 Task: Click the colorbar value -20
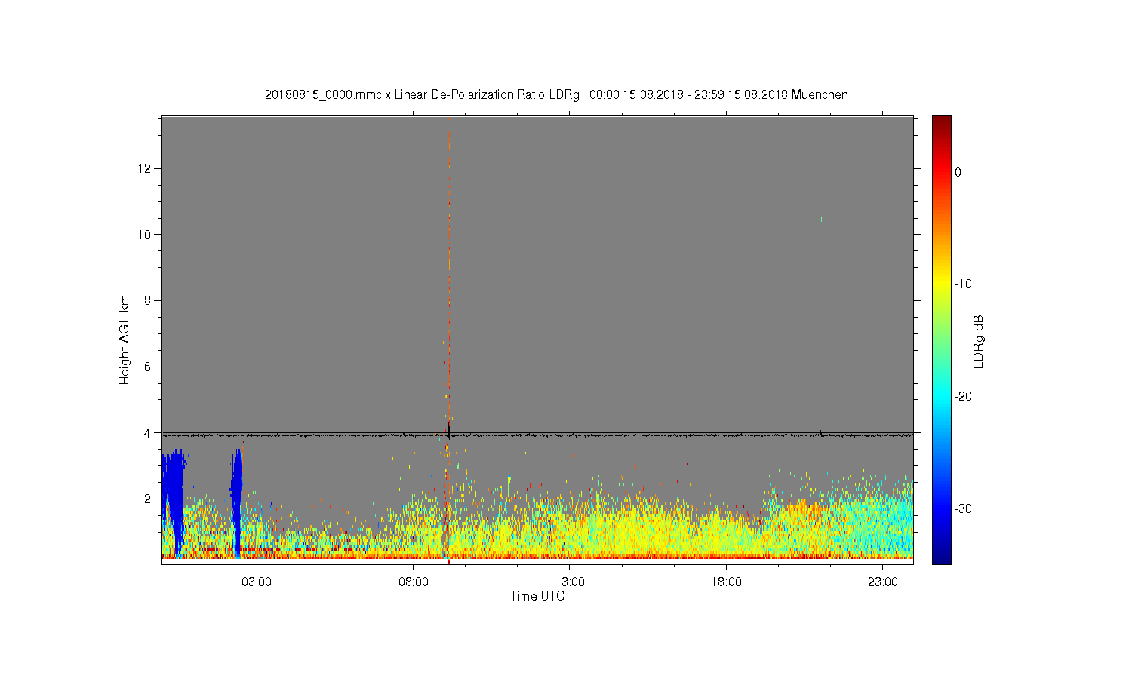point(963,397)
